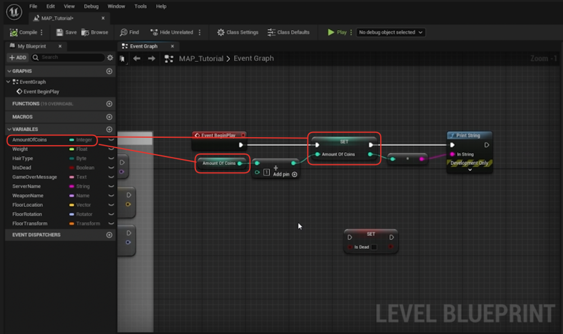Expand the Print String node options

[x=470, y=170]
